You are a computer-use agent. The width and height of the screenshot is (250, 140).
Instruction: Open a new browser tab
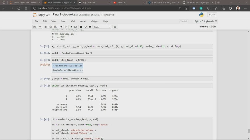point(218,2)
